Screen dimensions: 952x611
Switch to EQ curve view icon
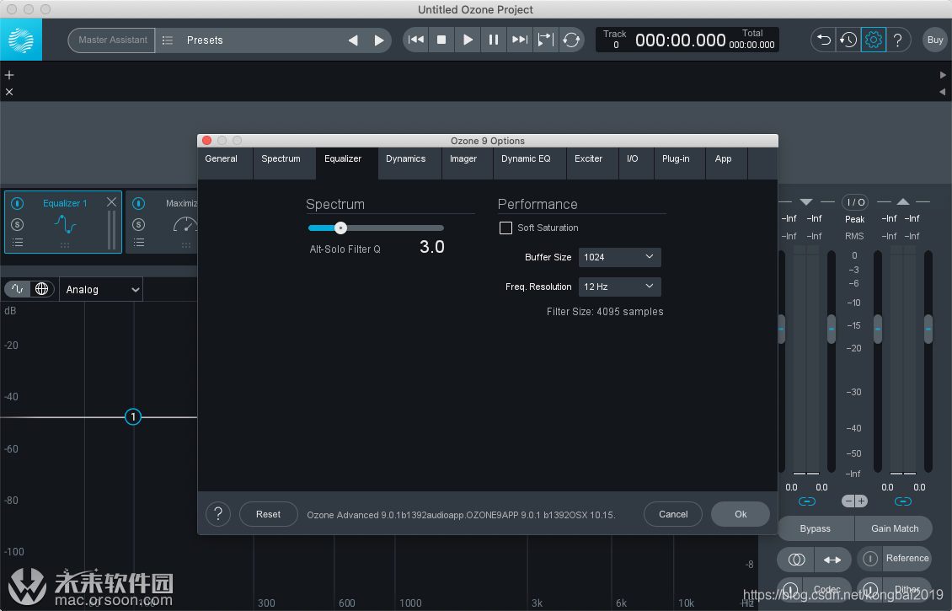[x=18, y=289]
